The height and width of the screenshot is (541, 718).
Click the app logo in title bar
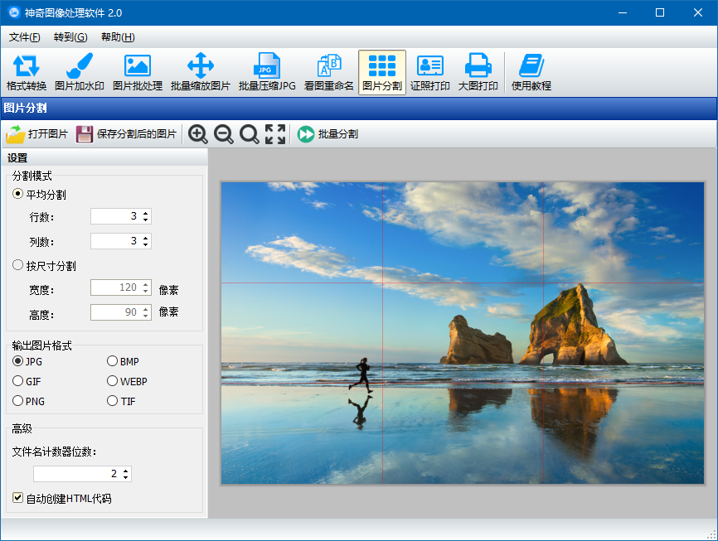(x=14, y=12)
